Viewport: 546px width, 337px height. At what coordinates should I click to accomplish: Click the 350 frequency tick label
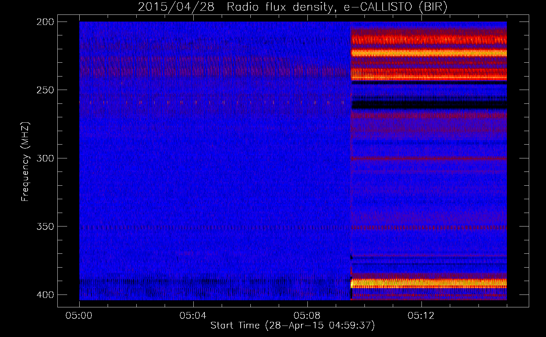coord(45,226)
